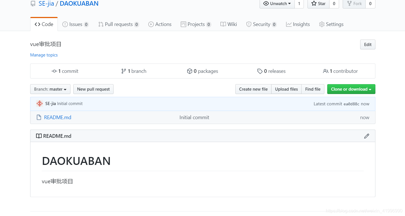The width and height of the screenshot is (405, 216).
Task: Click the Settings gear icon
Action: click(x=322, y=24)
